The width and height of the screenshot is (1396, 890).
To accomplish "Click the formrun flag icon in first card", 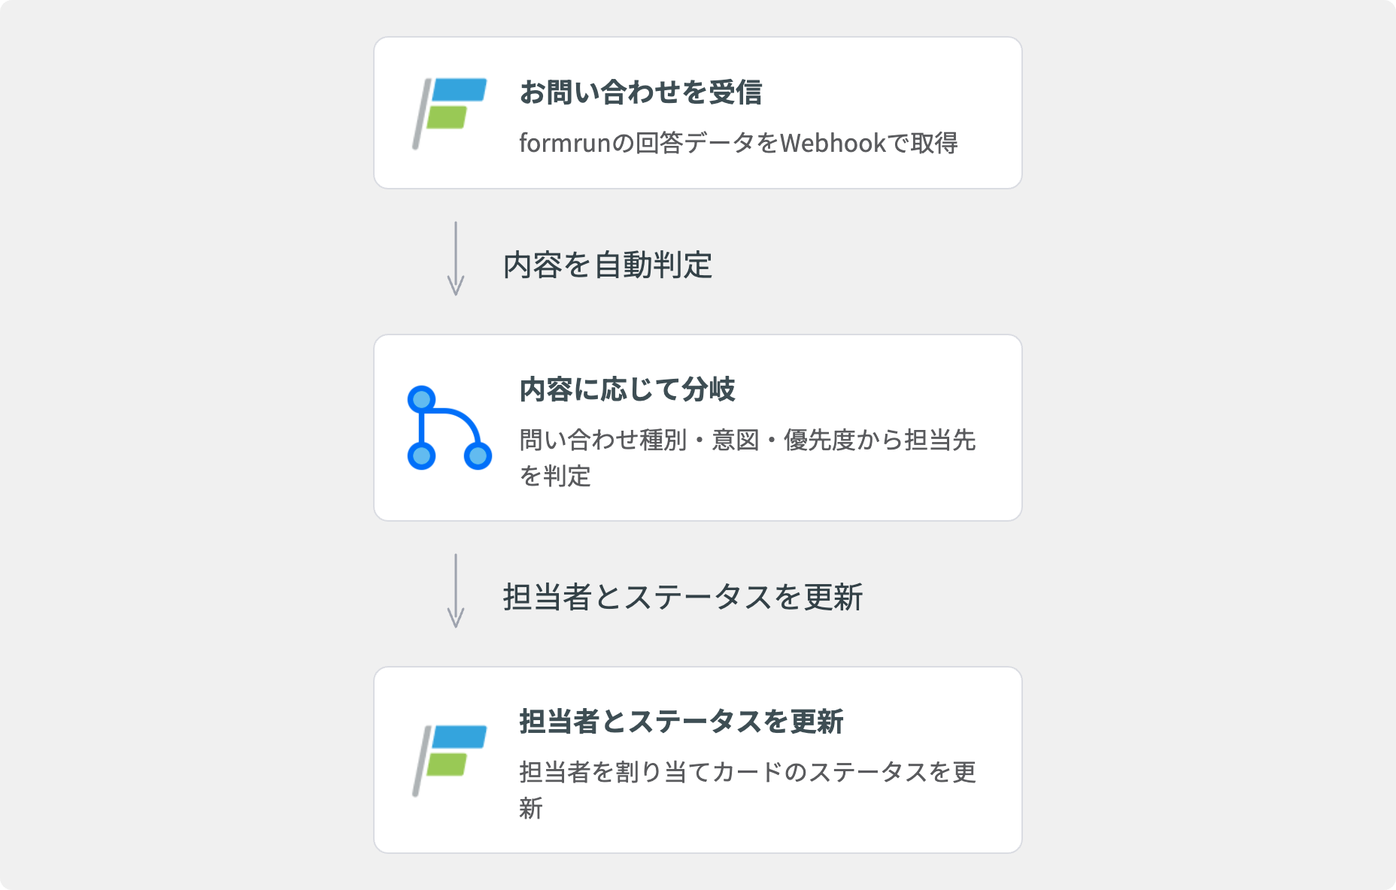I will 449,114.
